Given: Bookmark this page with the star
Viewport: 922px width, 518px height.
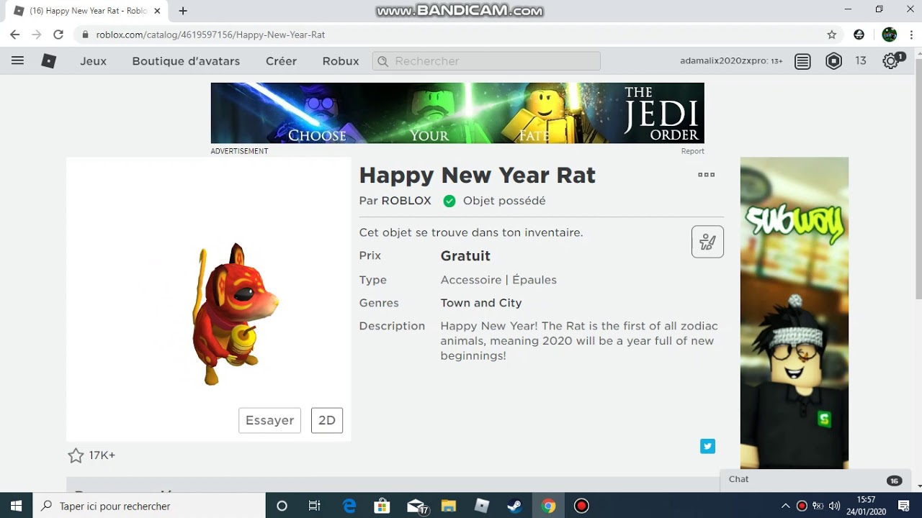Looking at the screenshot, I should (832, 35).
